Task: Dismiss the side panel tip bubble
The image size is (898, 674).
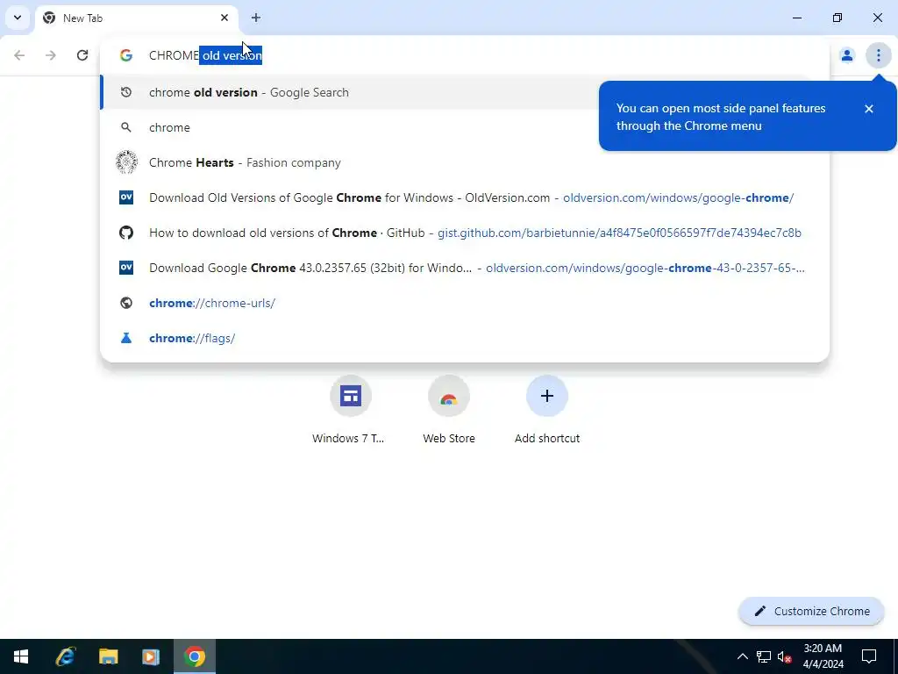Action: [x=869, y=109]
